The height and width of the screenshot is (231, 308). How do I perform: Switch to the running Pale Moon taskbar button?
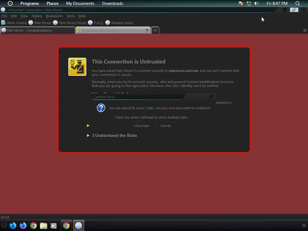click(79, 226)
